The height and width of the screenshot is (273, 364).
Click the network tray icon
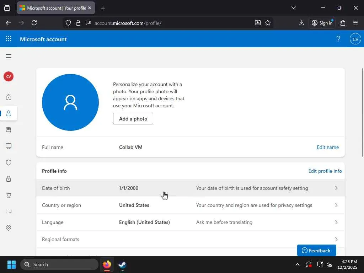[x=320, y=264]
